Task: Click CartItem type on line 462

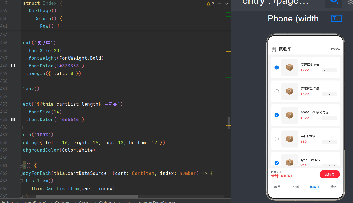Action: [x=143, y=173]
